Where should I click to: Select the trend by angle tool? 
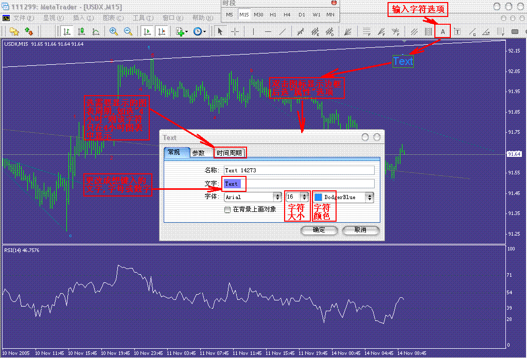(486, 31)
